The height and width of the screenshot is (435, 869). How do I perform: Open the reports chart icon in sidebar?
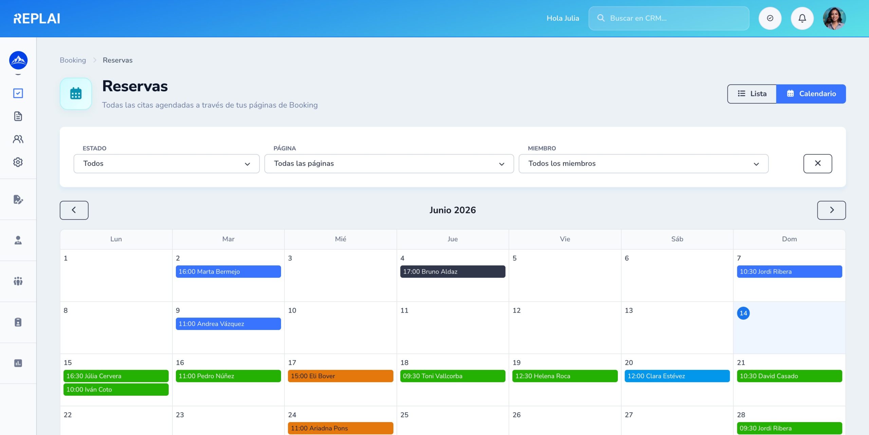18,363
